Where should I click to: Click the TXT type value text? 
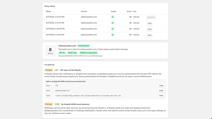click(57, 85)
